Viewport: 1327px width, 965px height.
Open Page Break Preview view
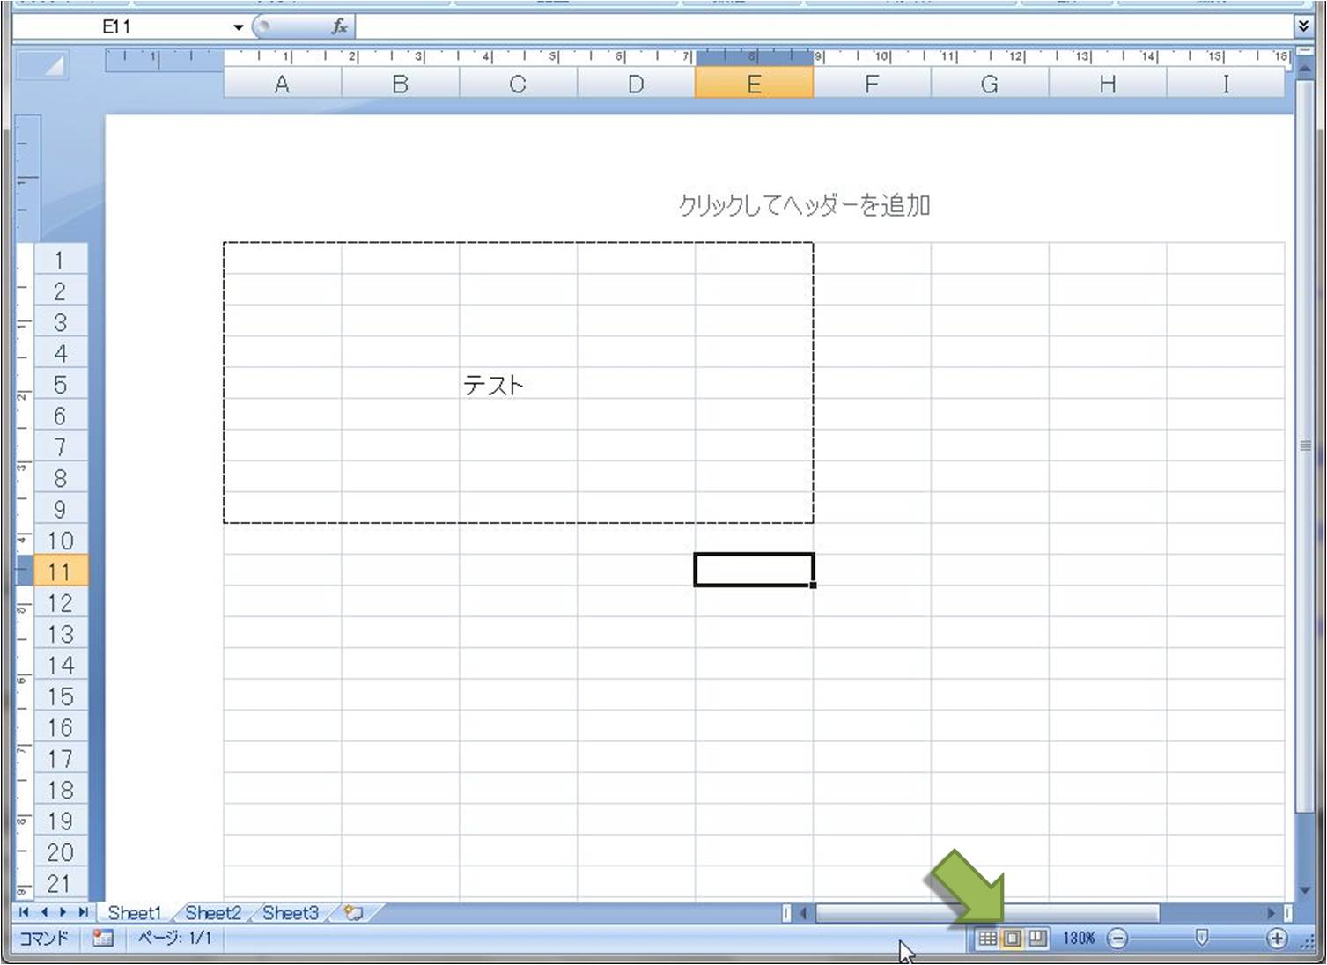tap(1037, 939)
